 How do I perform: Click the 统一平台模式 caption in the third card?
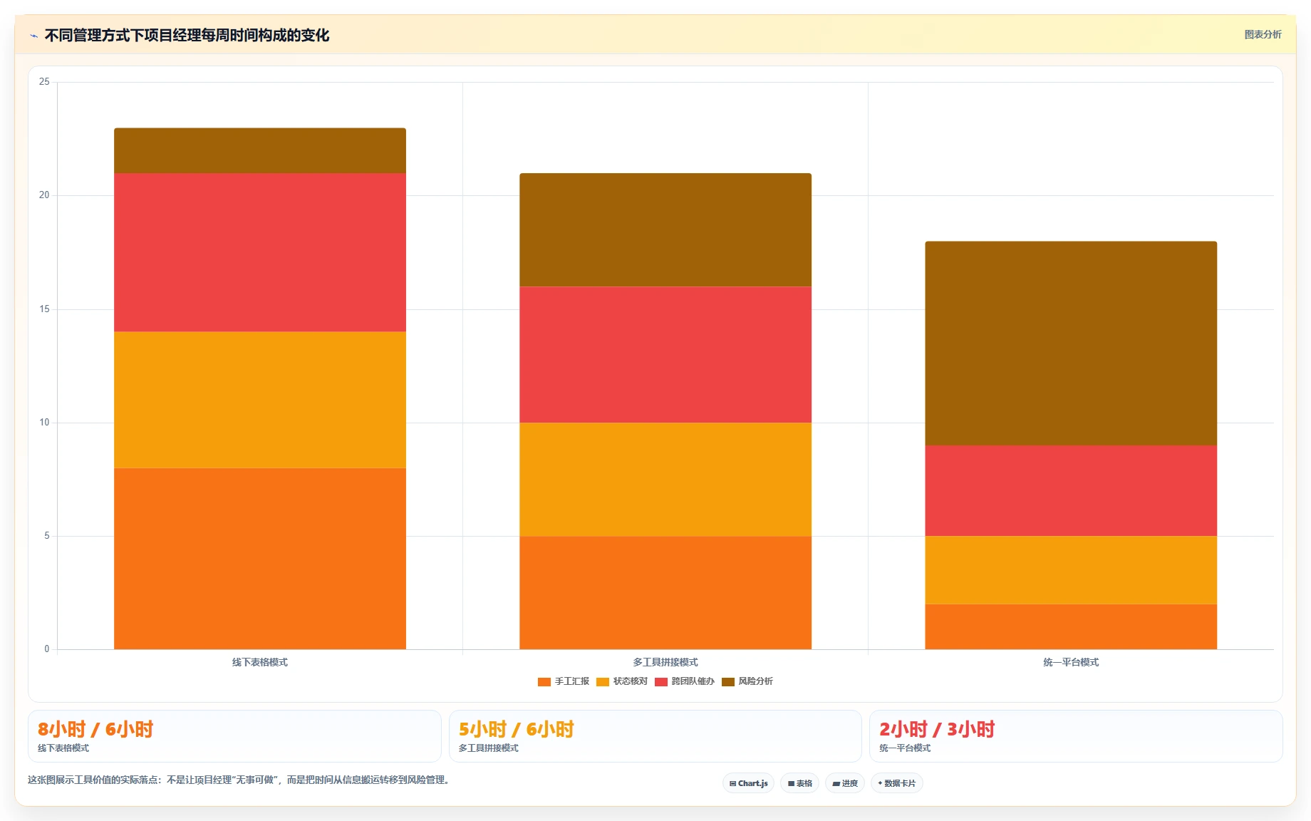tap(905, 748)
